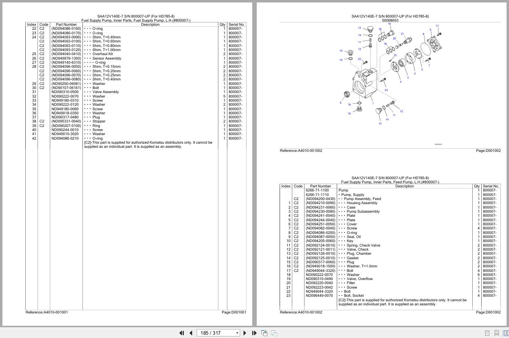
Task: Click Shim, T=0.15mm entry
Action: (x=107, y=67)
